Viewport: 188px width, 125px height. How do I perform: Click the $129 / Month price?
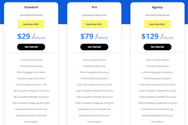pyautogui.click(x=157, y=36)
